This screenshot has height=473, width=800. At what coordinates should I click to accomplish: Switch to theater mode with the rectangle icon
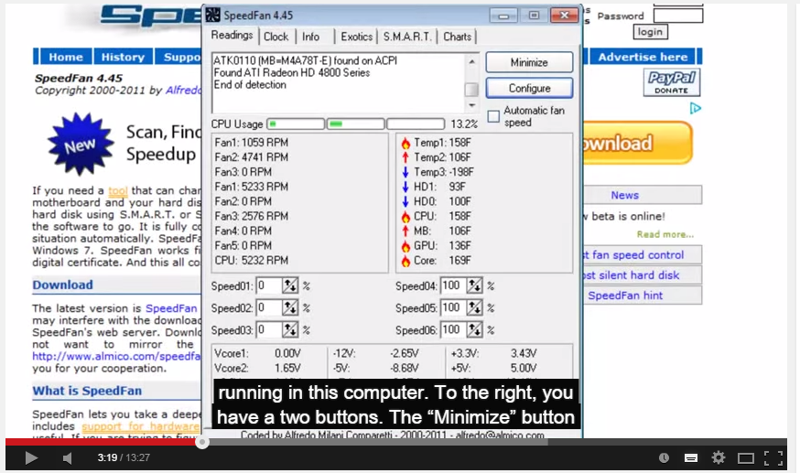point(746,458)
